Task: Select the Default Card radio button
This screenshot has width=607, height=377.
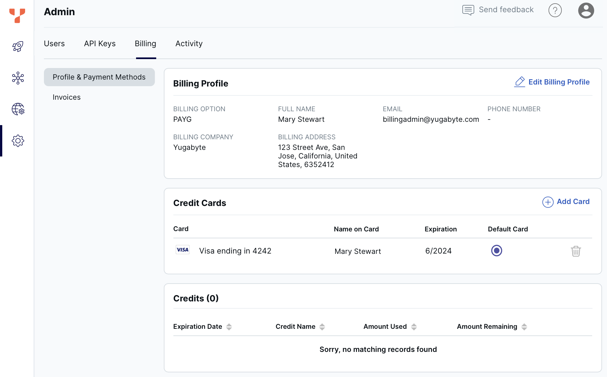Action: click(496, 251)
